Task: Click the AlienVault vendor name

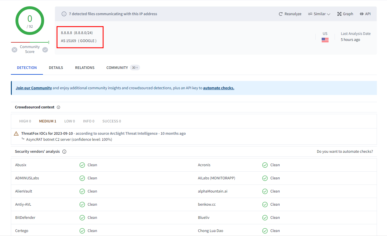Action: 23,191
